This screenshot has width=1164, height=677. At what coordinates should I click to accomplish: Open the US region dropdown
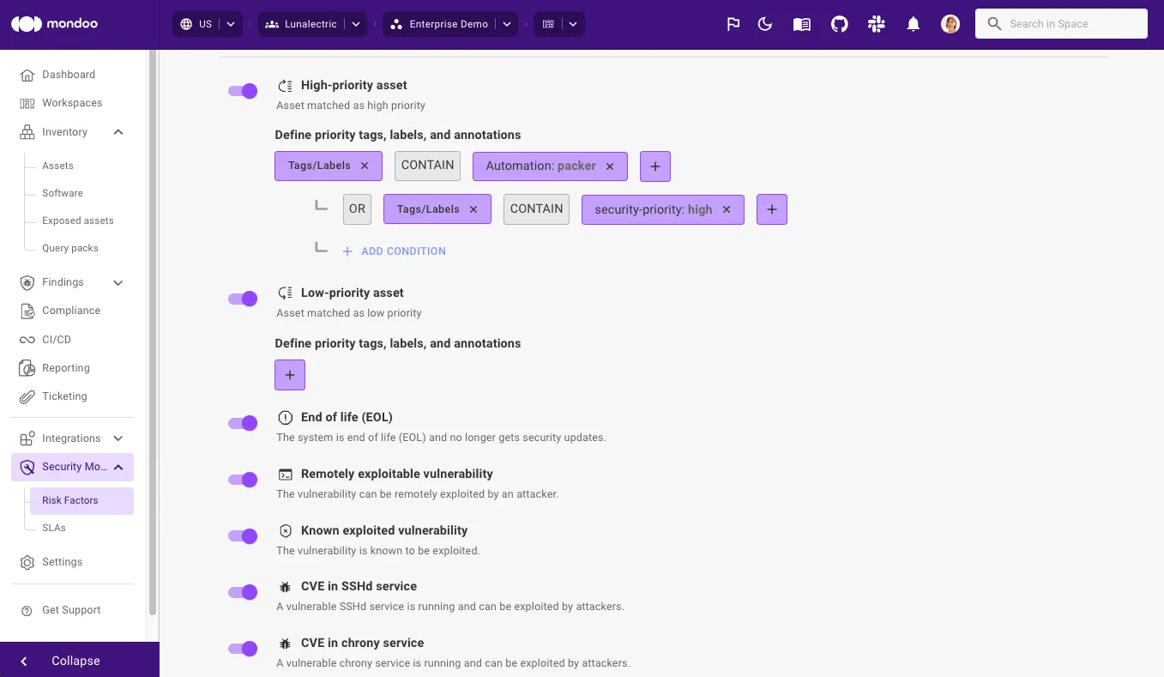point(207,24)
